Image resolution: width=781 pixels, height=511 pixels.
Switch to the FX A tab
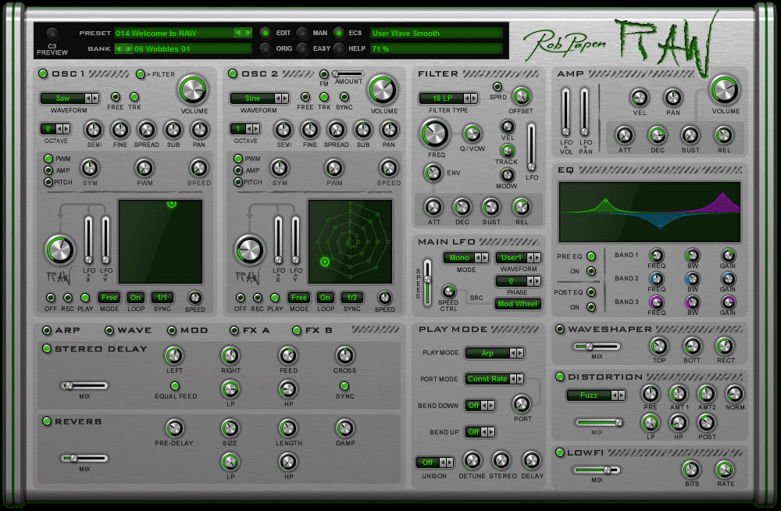pos(234,330)
